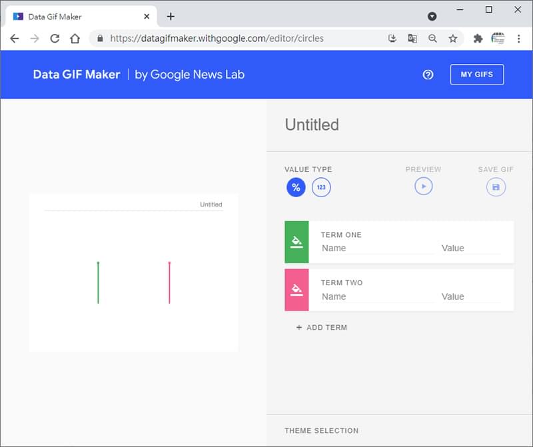Screen dimensions: 533x447
Task: Go back in browser history
Action: coord(14,39)
